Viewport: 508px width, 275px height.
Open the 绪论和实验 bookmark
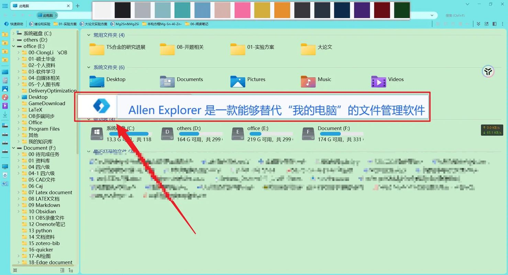coord(40,24)
